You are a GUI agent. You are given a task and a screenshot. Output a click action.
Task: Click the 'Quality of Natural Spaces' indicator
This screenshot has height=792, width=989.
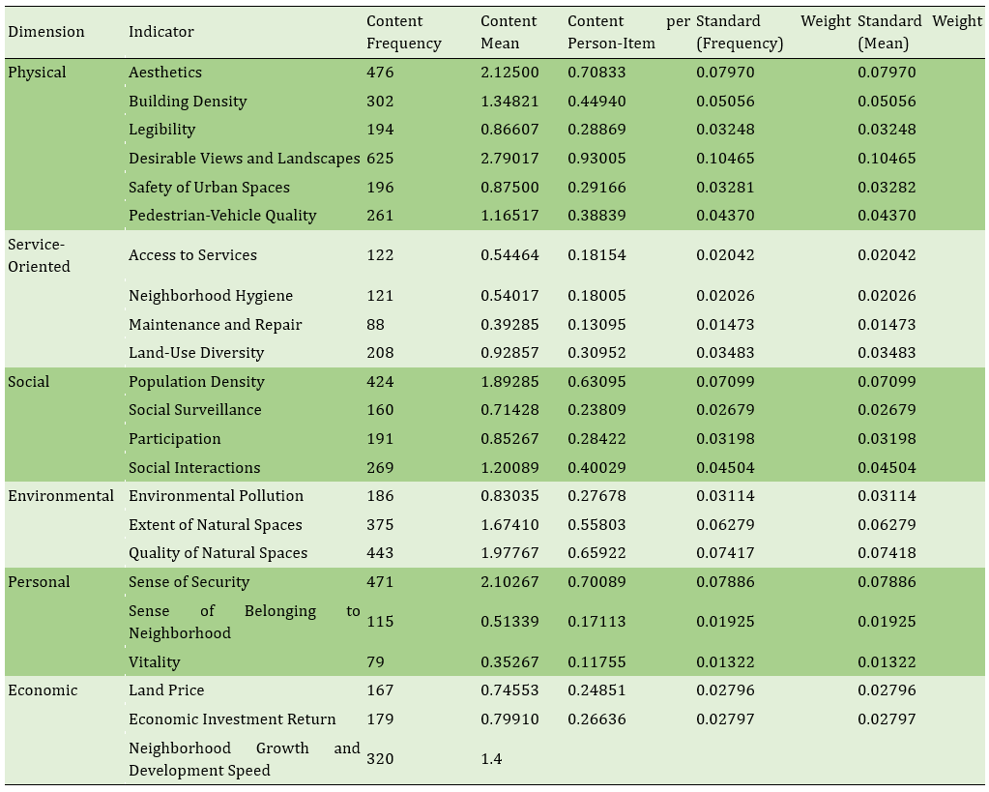[x=218, y=553]
